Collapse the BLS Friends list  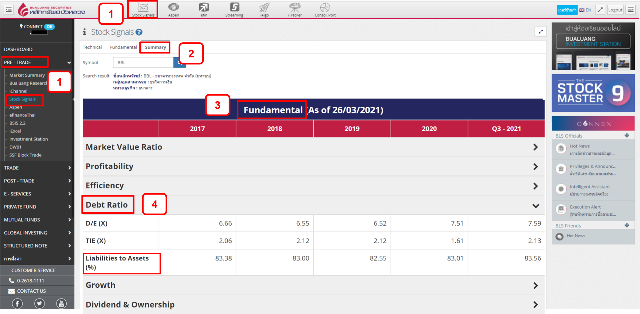pos(627,226)
